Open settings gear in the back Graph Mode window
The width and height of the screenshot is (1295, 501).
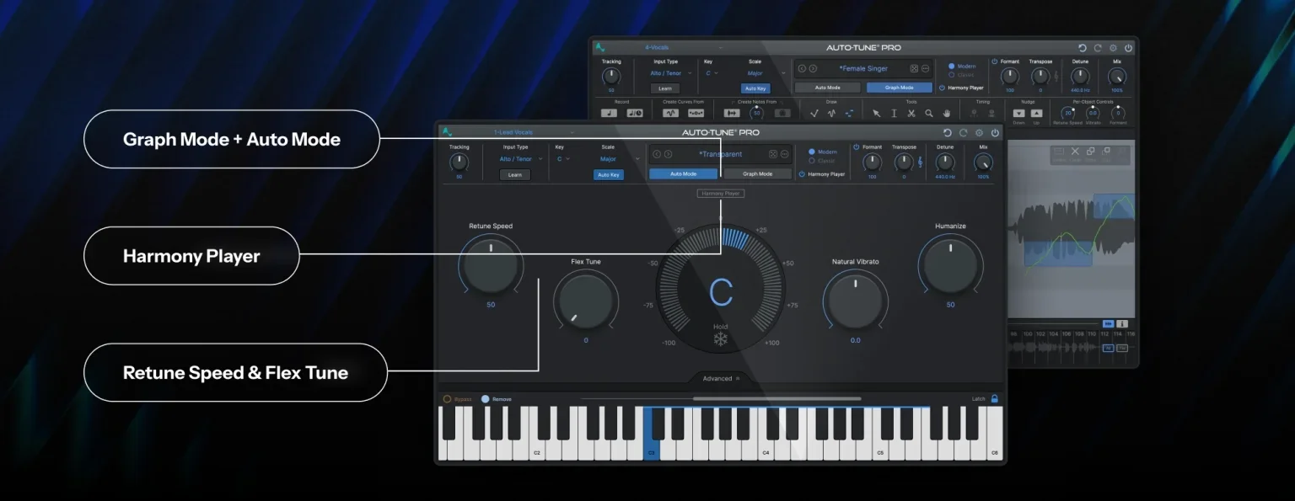coord(1113,48)
